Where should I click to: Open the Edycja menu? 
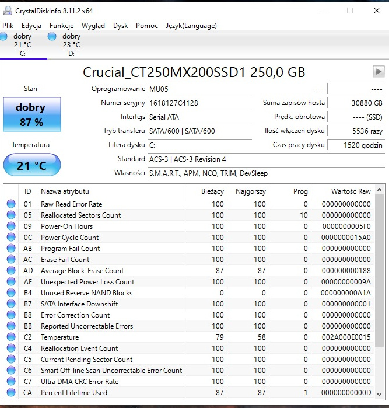pyautogui.click(x=31, y=26)
